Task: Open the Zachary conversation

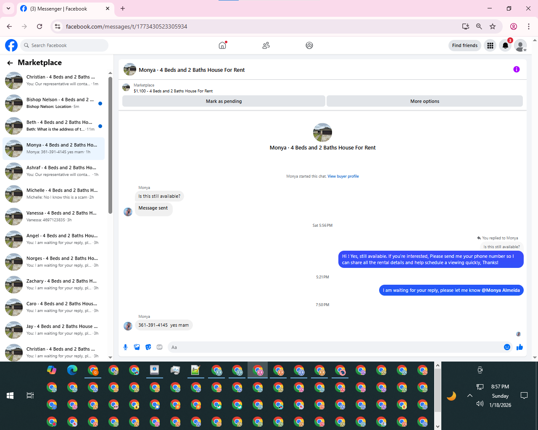Action: [53, 285]
